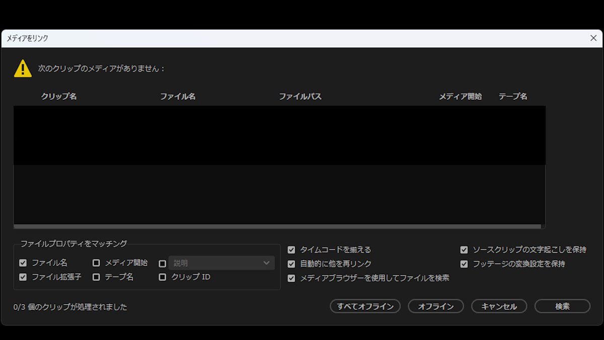This screenshot has height=340, width=604.
Task: Open the 説明 dropdown menu
Action: click(x=222, y=262)
